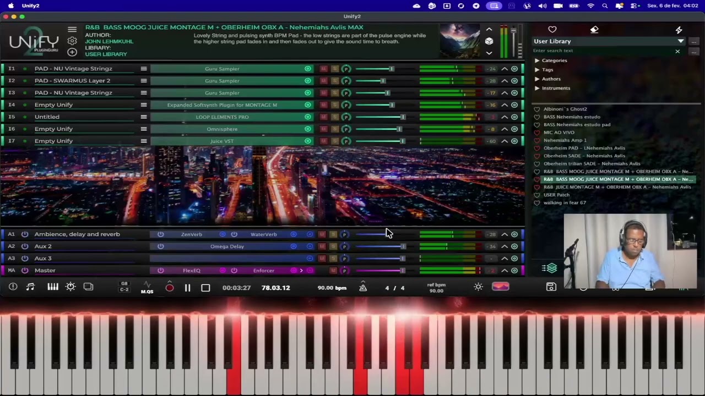Click the lightning bolt icon in browser
The height and width of the screenshot is (396, 705).
click(x=679, y=30)
